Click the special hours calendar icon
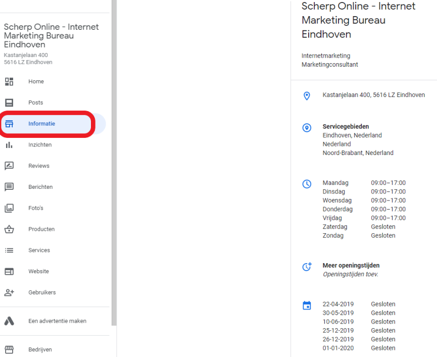This screenshot has height=357, width=437. (x=307, y=305)
